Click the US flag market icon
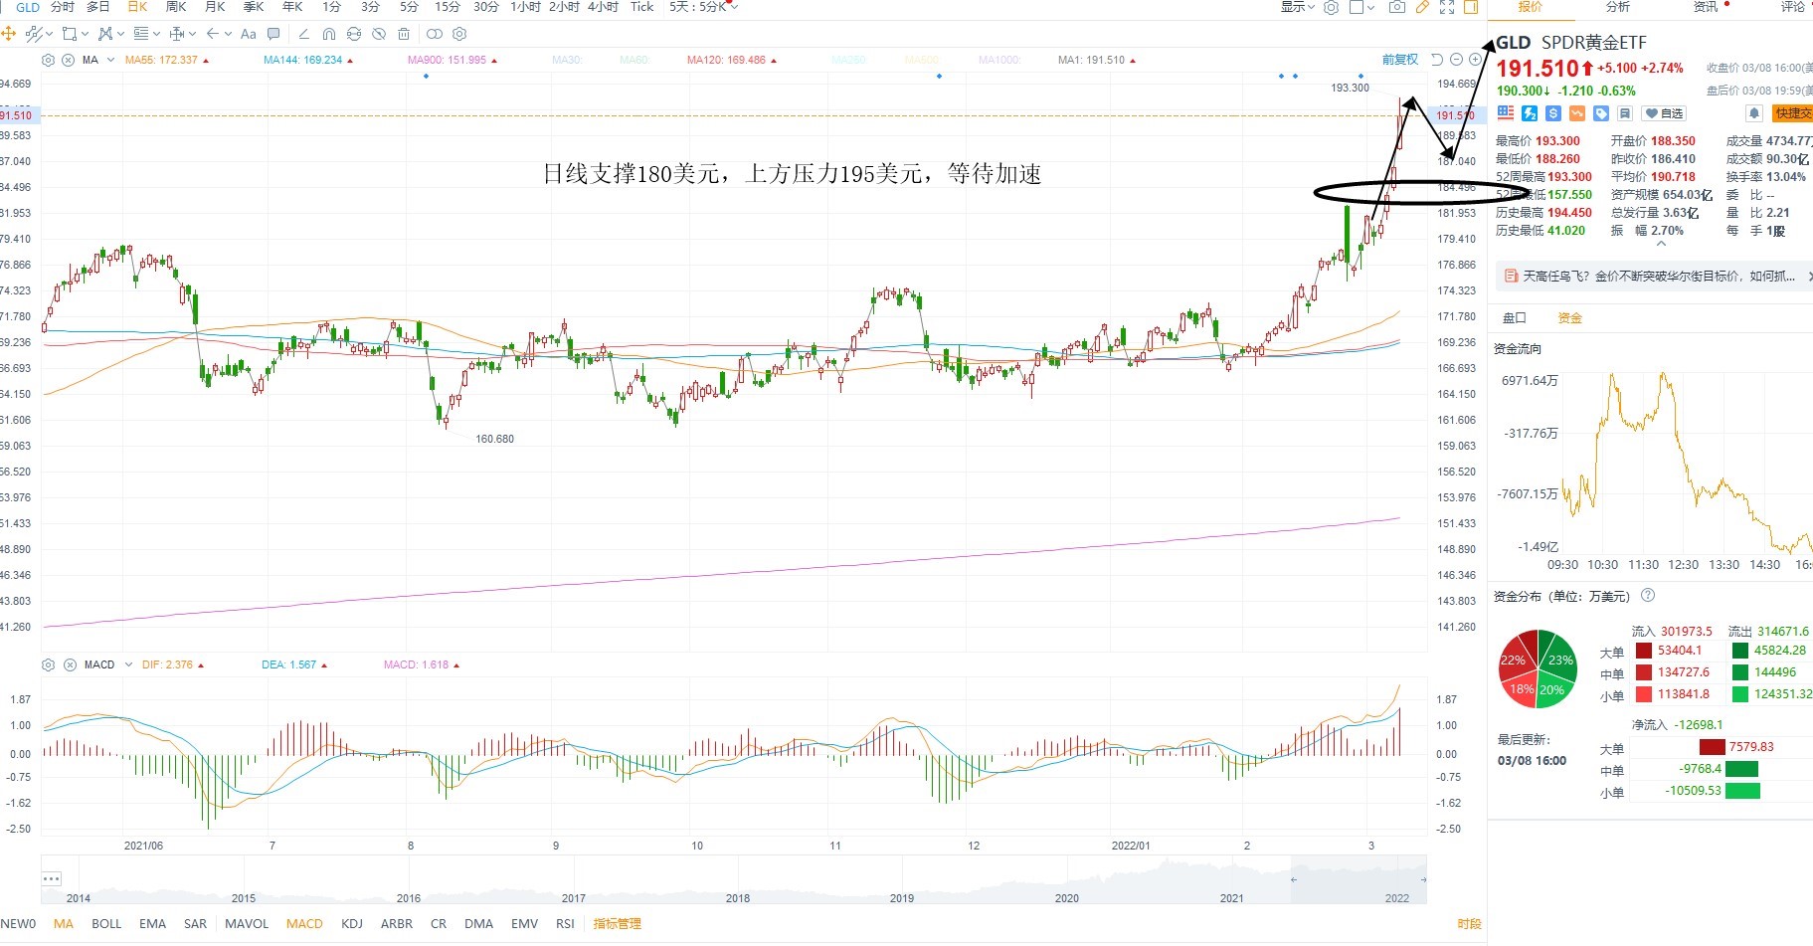 click(x=1506, y=112)
